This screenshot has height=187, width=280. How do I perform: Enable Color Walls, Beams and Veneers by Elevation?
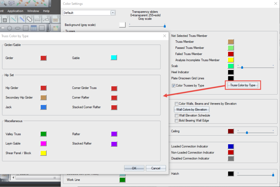coord(176,104)
